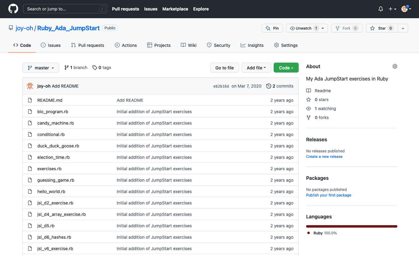The width and height of the screenshot is (419, 256).
Task: Open the Settings tab
Action: (286, 45)
